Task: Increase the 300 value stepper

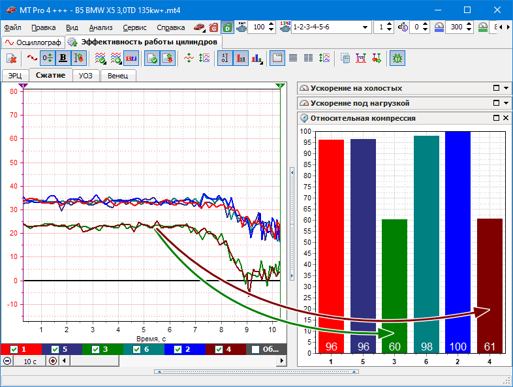Action: tap(469, 24)
